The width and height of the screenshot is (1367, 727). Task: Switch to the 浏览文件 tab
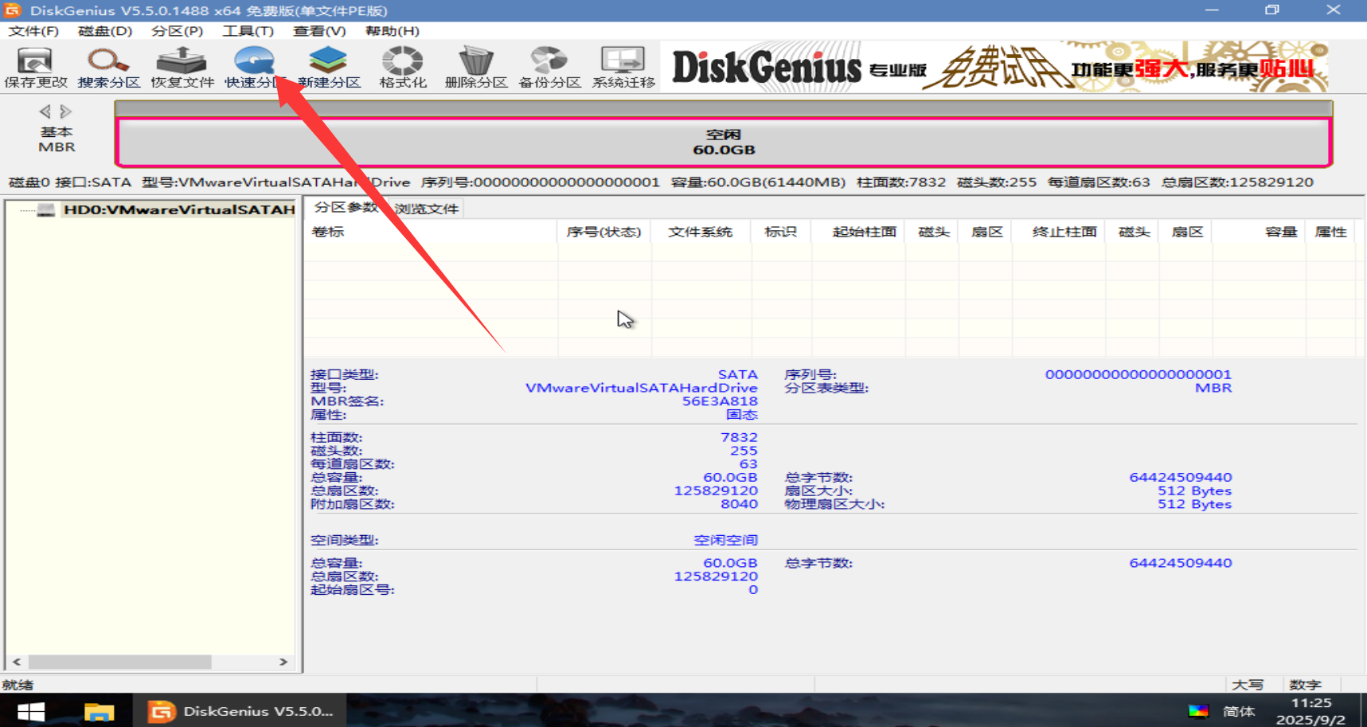[427, 209]
